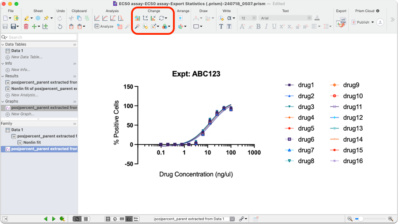Click the change graph type icon

point(137,18)
